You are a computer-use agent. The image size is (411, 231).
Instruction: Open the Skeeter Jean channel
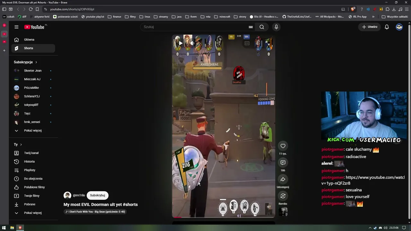click(33, 71)
